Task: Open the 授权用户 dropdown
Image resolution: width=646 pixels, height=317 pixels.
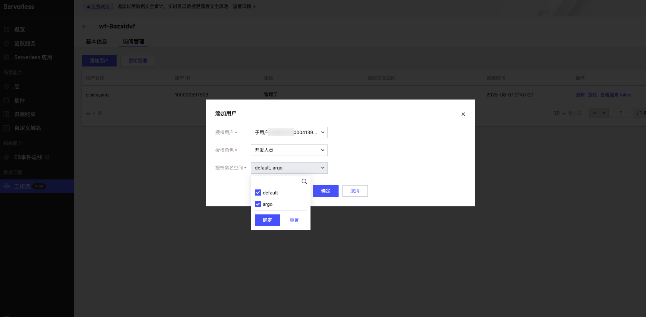Action: click(289, 133)
